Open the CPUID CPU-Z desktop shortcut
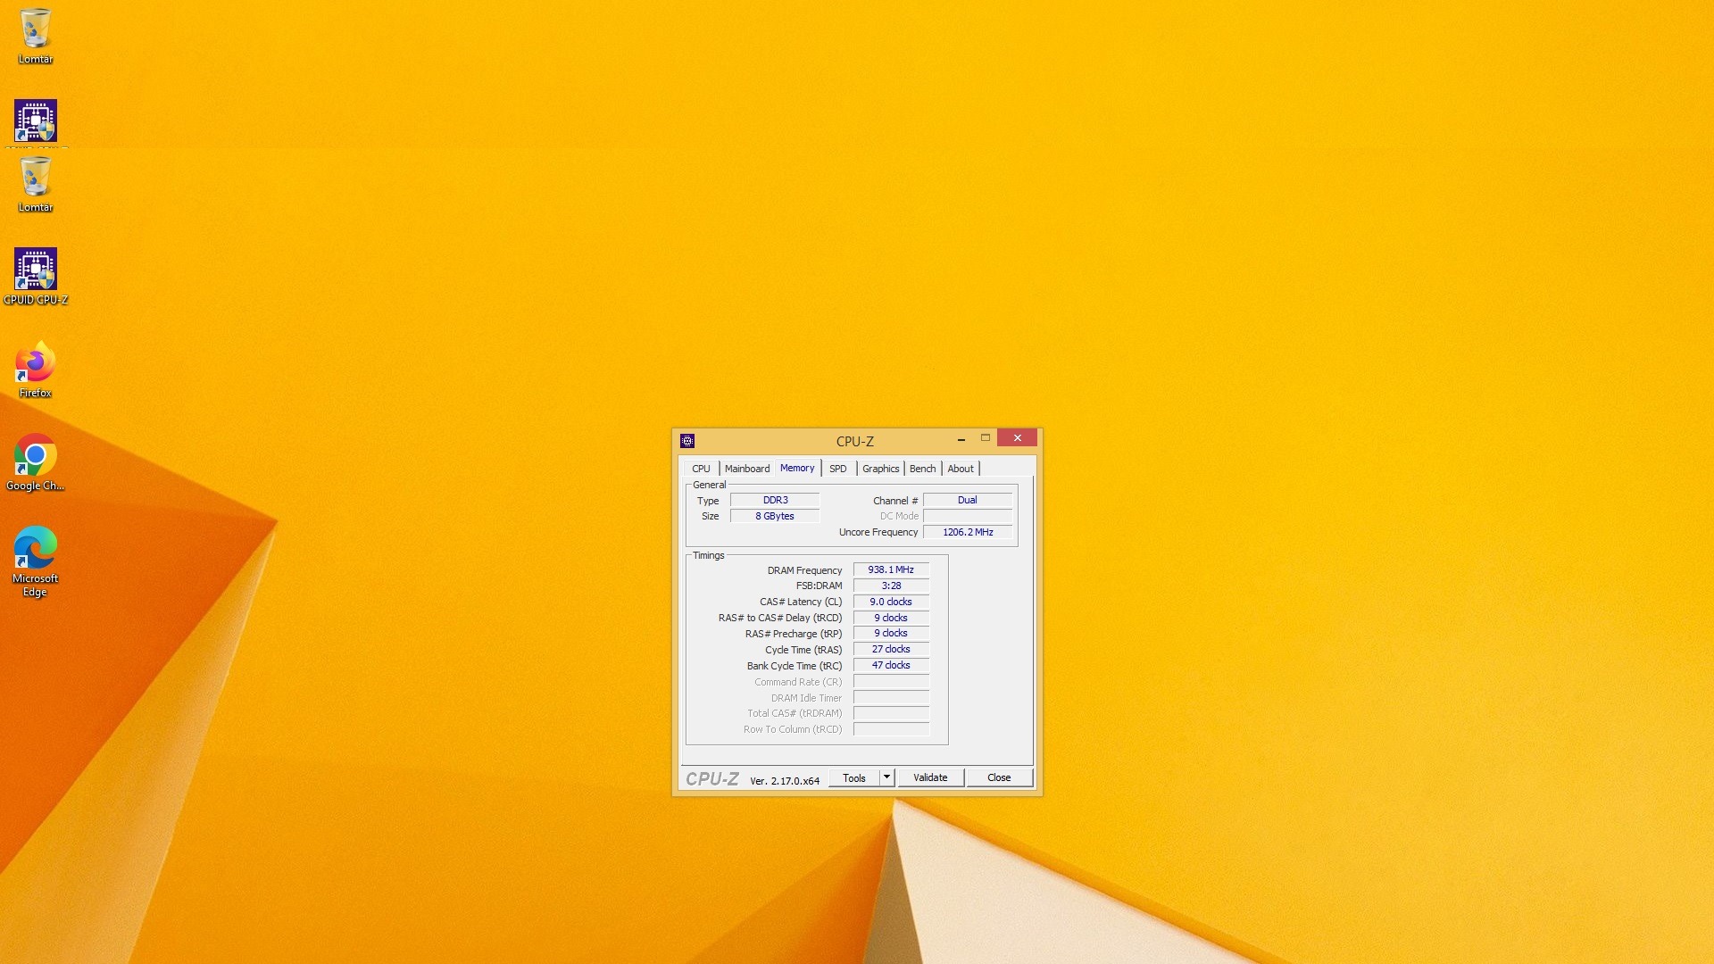This screenshot has height=964, width=1714. [36, 270]
